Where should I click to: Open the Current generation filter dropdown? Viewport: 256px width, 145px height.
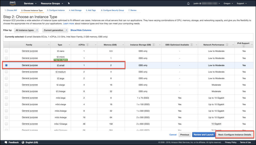pos(55,30)
